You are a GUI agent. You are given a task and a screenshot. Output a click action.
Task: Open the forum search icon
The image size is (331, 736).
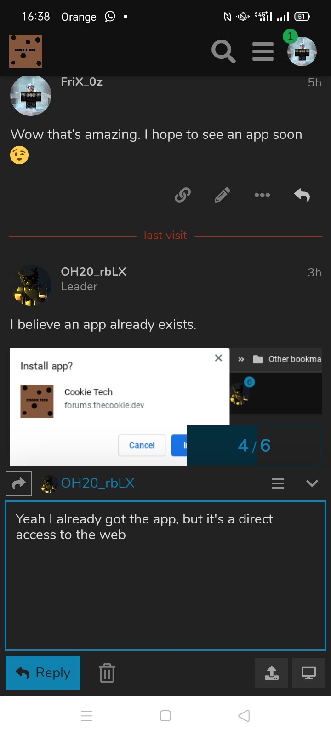223,51
